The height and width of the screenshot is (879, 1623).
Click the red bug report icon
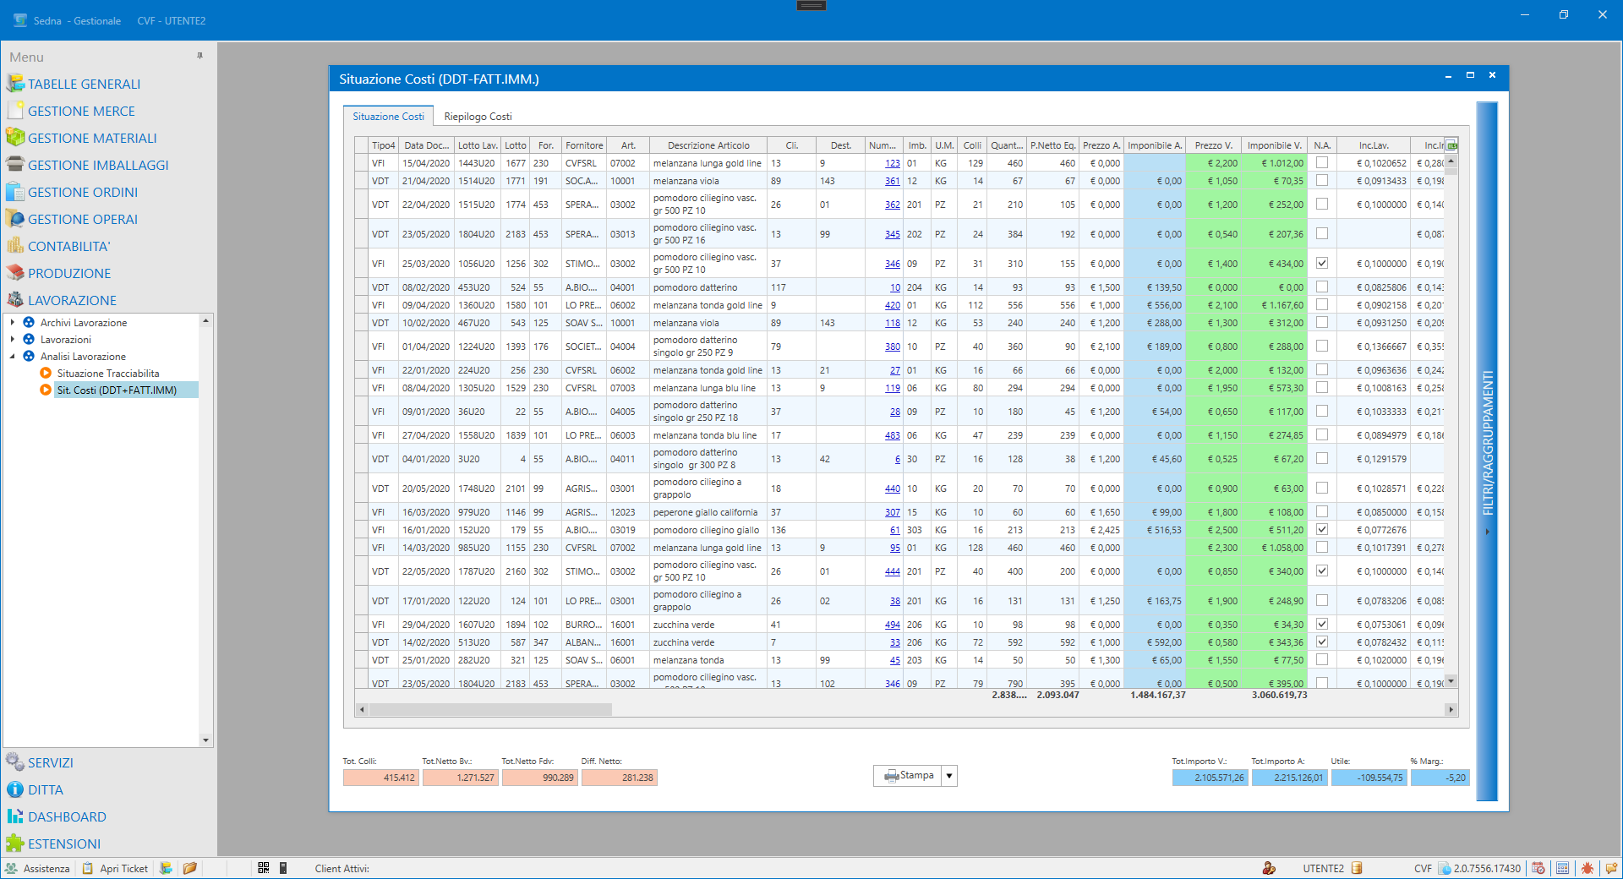pos(1587,868)
